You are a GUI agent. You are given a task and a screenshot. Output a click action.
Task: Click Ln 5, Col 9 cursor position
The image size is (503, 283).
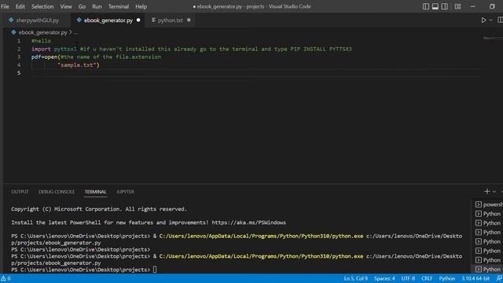[x=356, y=278]
